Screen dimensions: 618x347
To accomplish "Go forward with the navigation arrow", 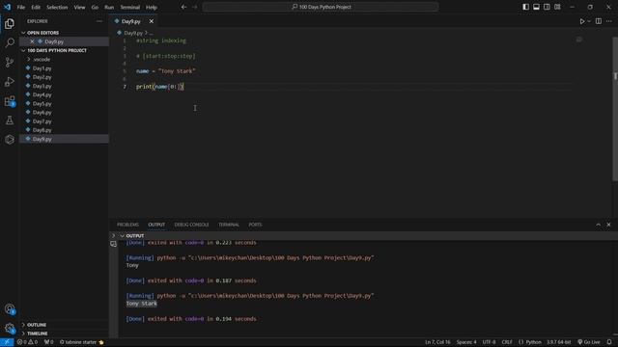I will tap(195, 7).
